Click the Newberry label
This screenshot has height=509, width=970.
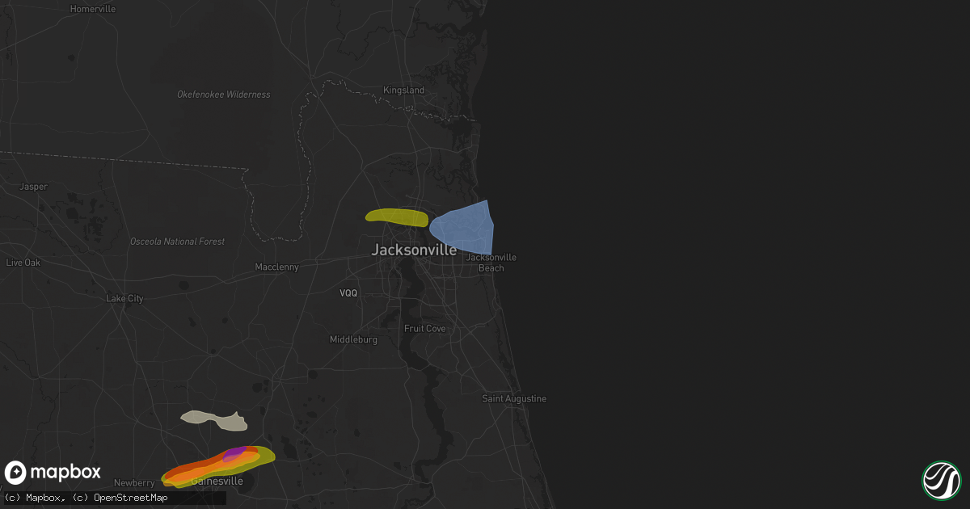[x=135, y=483]
